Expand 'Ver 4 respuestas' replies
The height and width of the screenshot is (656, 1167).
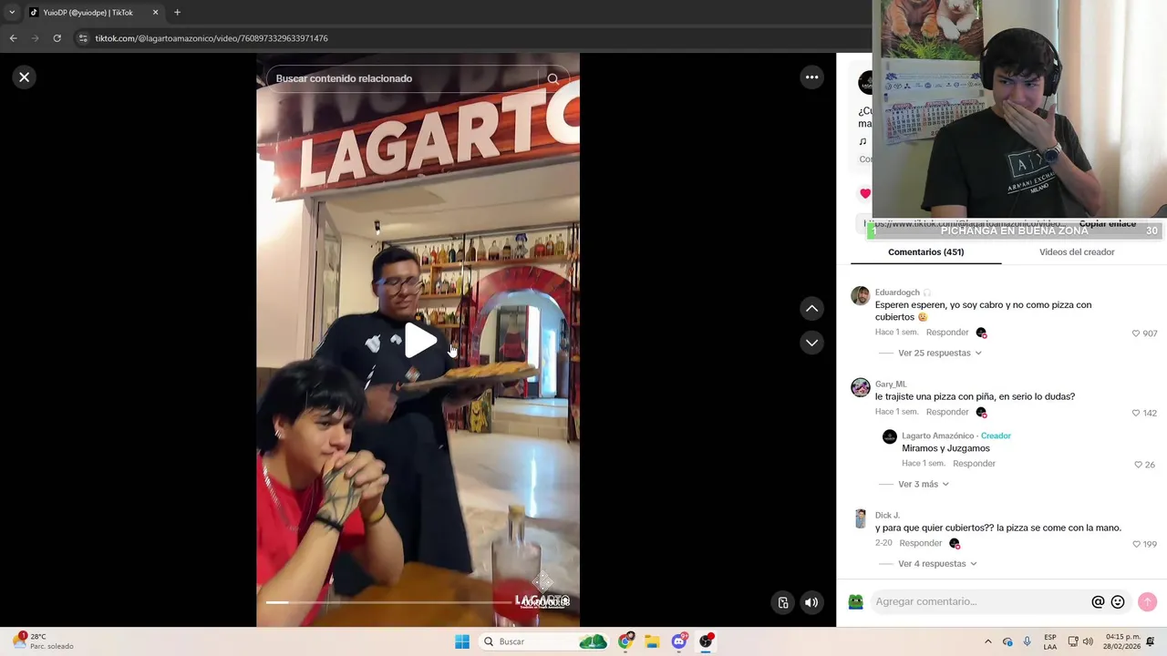point(937,564)
